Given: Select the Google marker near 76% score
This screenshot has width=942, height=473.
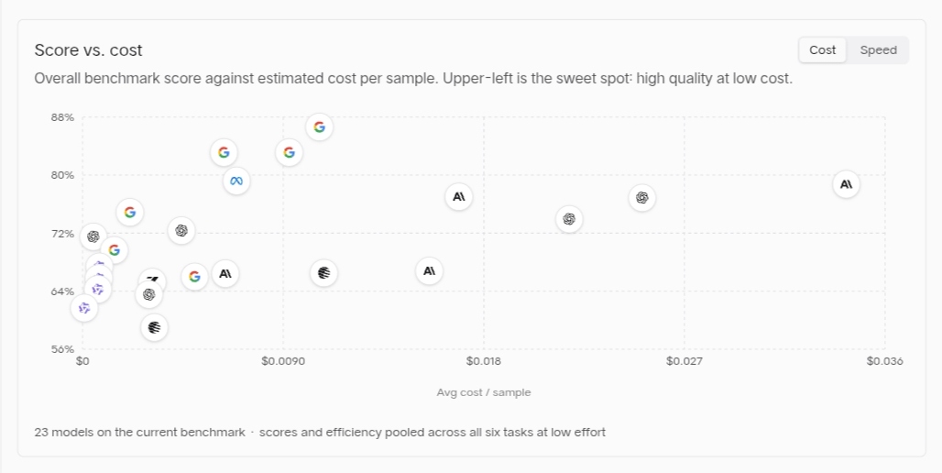Looking at the screenshot, I should 130,212.
